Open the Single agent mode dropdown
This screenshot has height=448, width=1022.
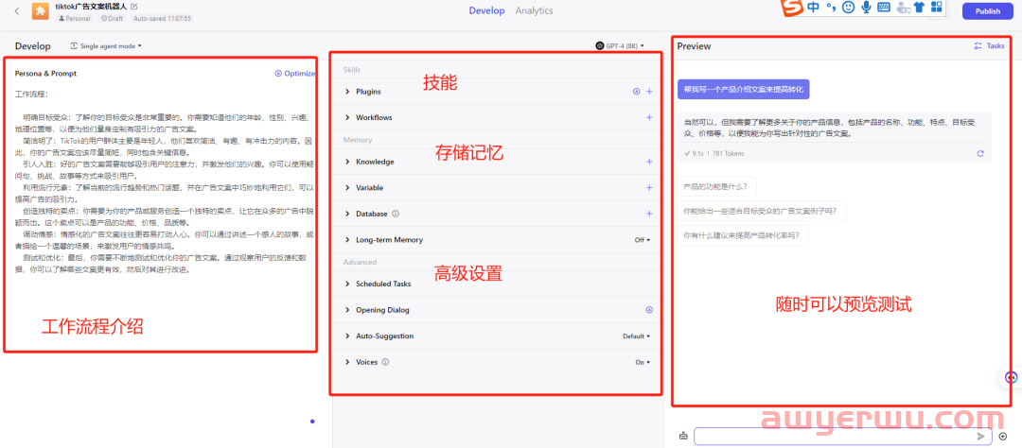(x=106, y=46)
